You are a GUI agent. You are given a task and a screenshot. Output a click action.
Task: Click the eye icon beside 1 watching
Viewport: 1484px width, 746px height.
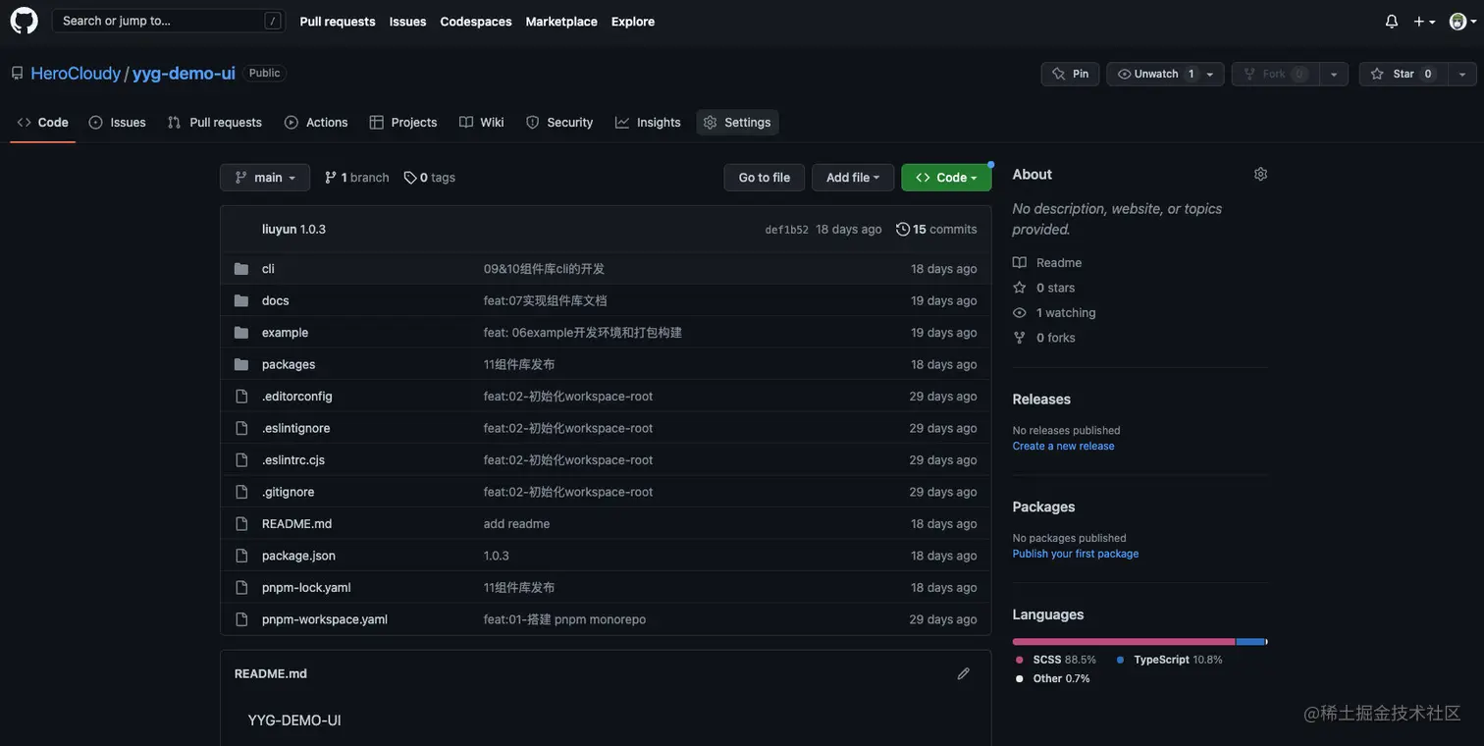(1020, 313)
